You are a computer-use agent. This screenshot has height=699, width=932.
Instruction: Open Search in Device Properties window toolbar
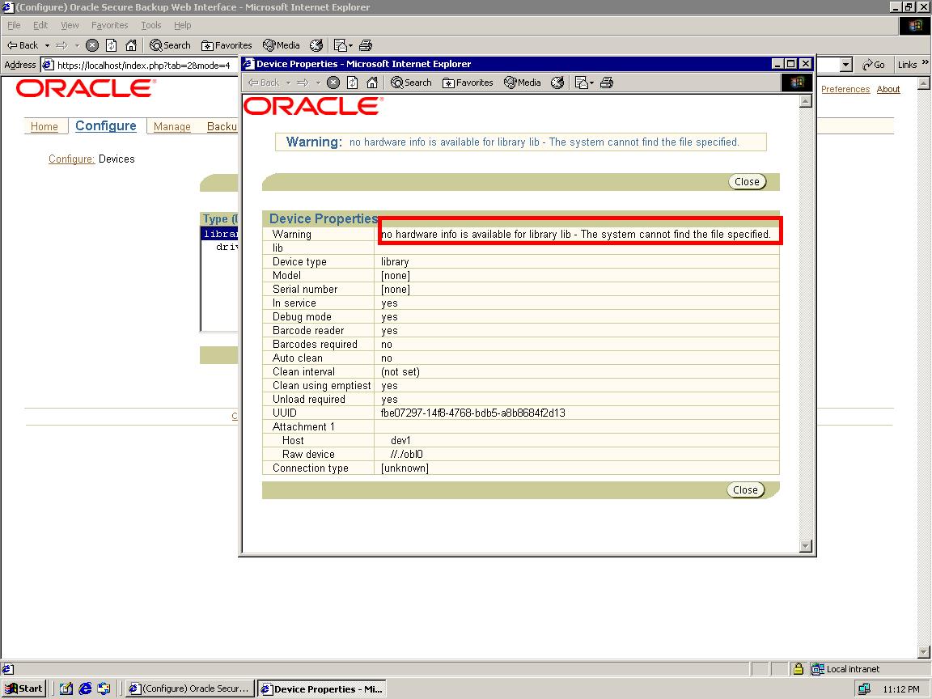pyautogui.click(x=411, y=83)
